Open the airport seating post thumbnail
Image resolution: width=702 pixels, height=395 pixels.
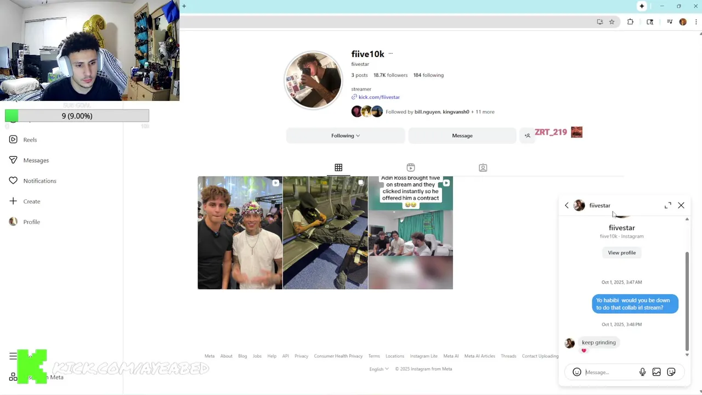click(325, 233)
